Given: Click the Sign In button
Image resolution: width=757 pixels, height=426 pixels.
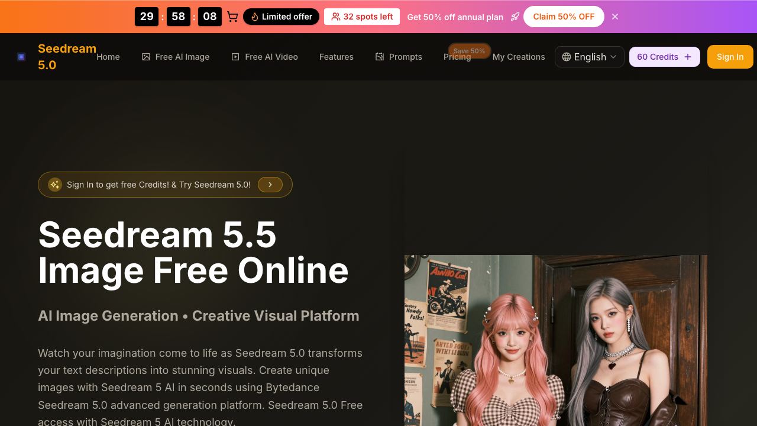Looking at the screenshot, I should click(730, 57).
